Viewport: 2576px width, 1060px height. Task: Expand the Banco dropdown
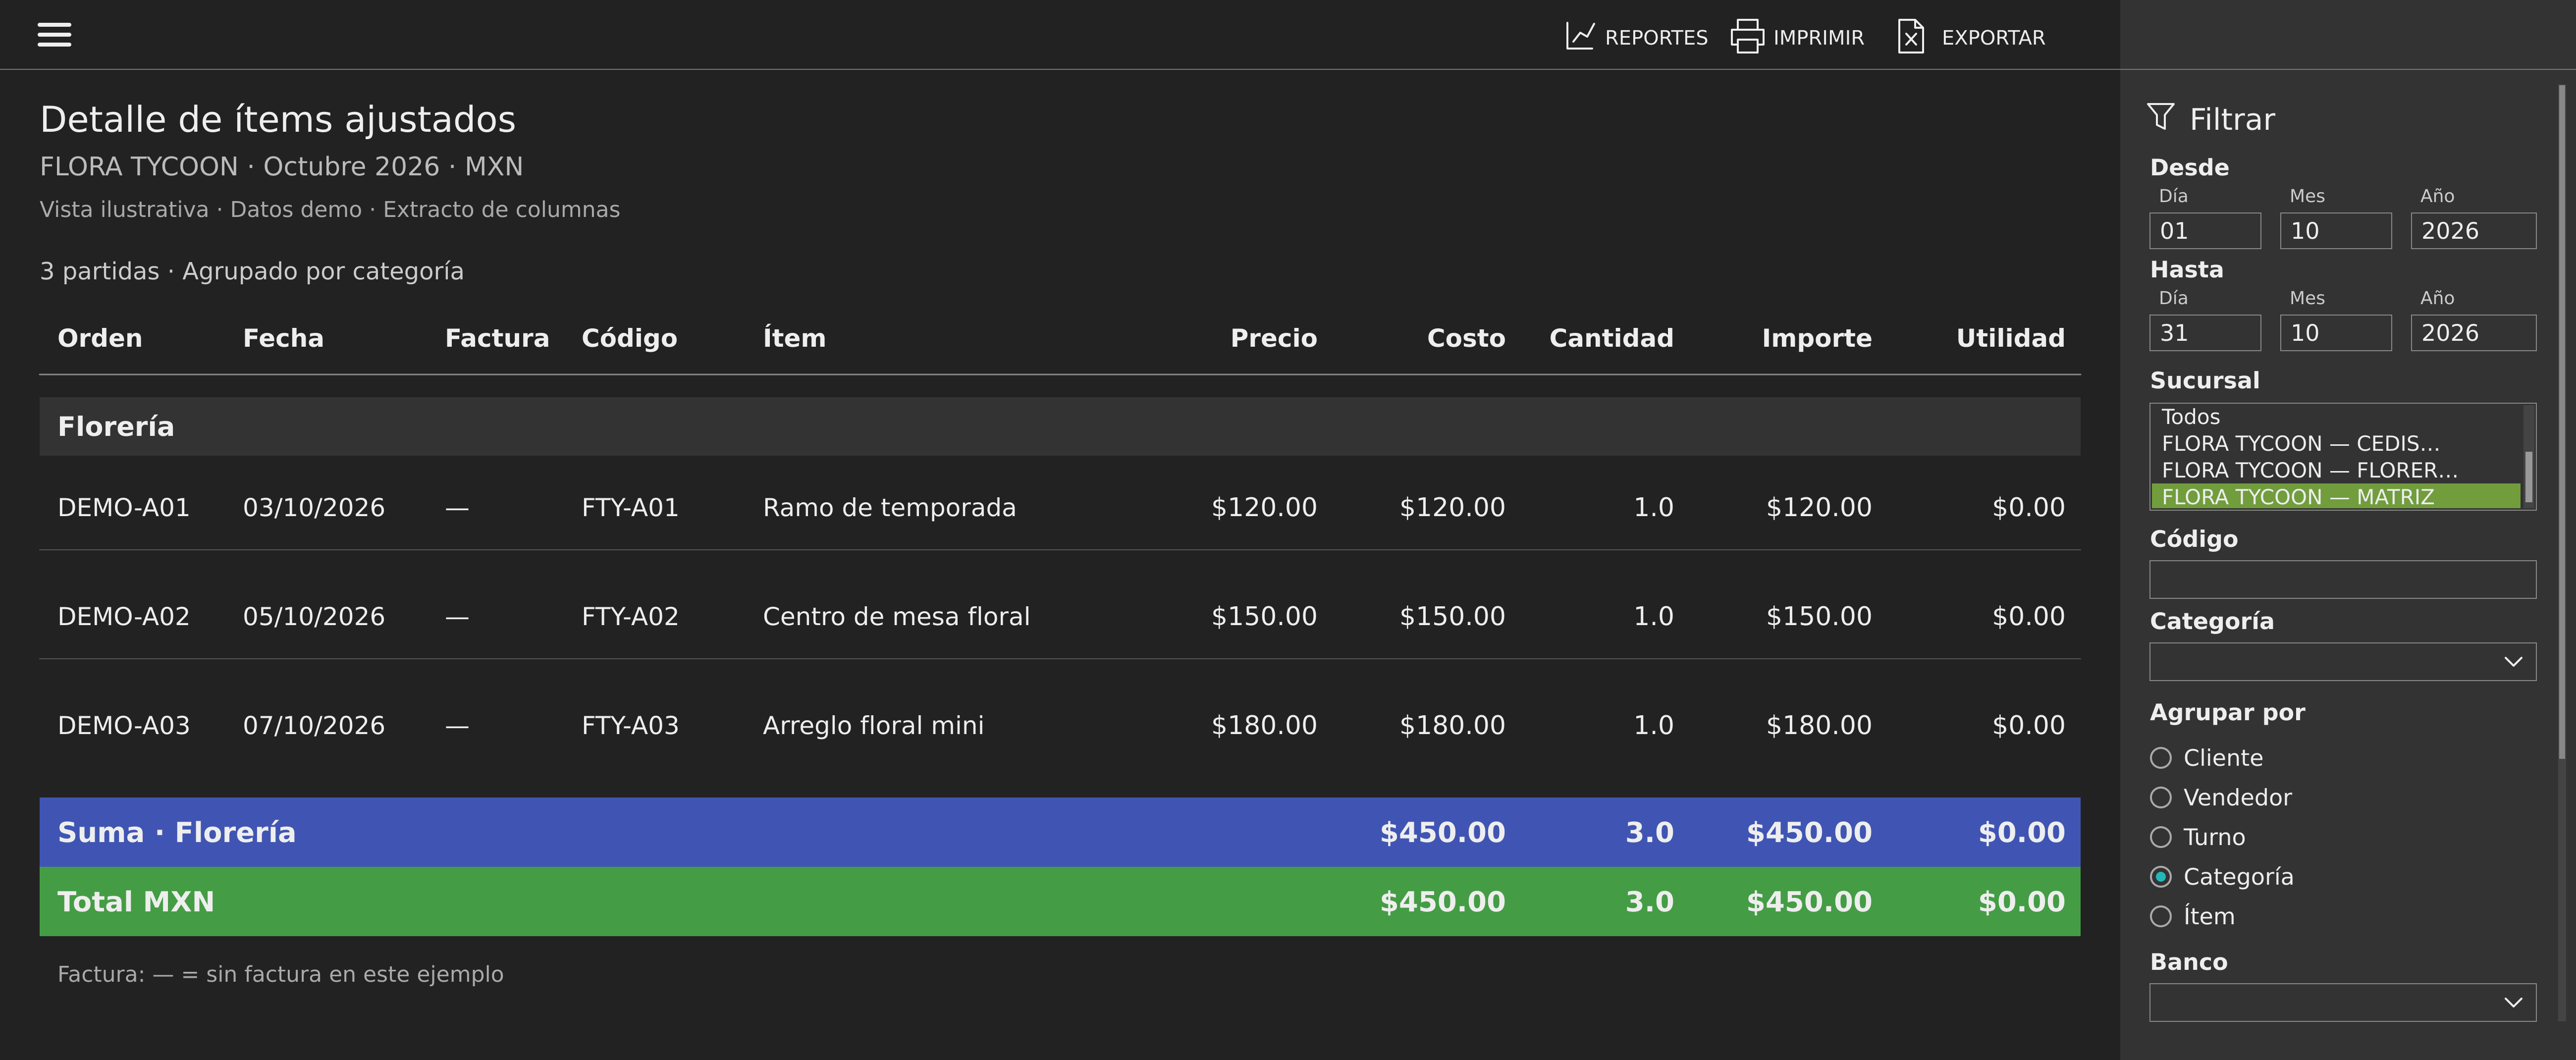(2342, 1002)
